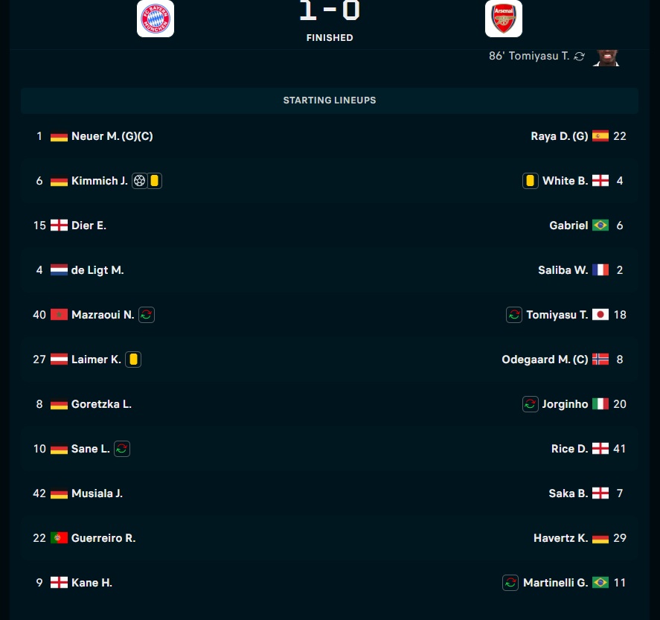660x620 pixels.
Task: Click the goal ball icon beside Kimmich
Action: (139, 181)
